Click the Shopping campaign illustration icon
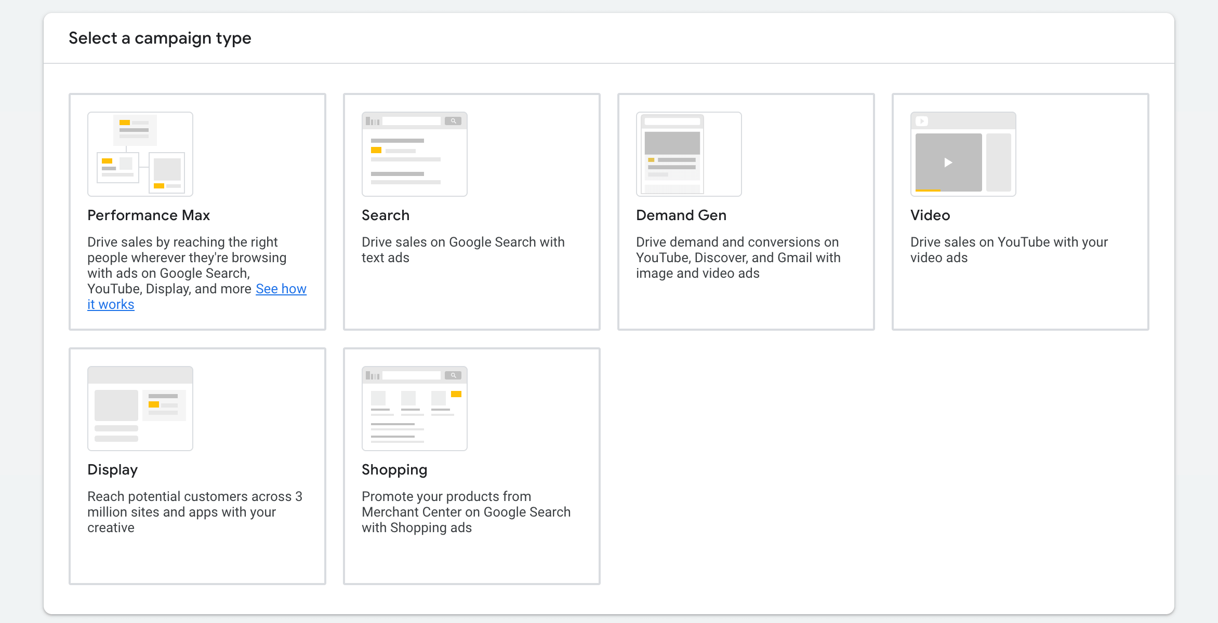This screenshot has width=1218, height=623. click(x=414, y=409)
